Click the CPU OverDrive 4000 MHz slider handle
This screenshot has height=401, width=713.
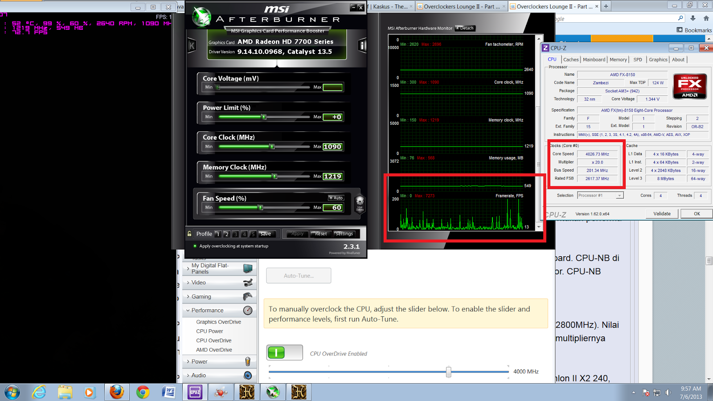point(449,372)
